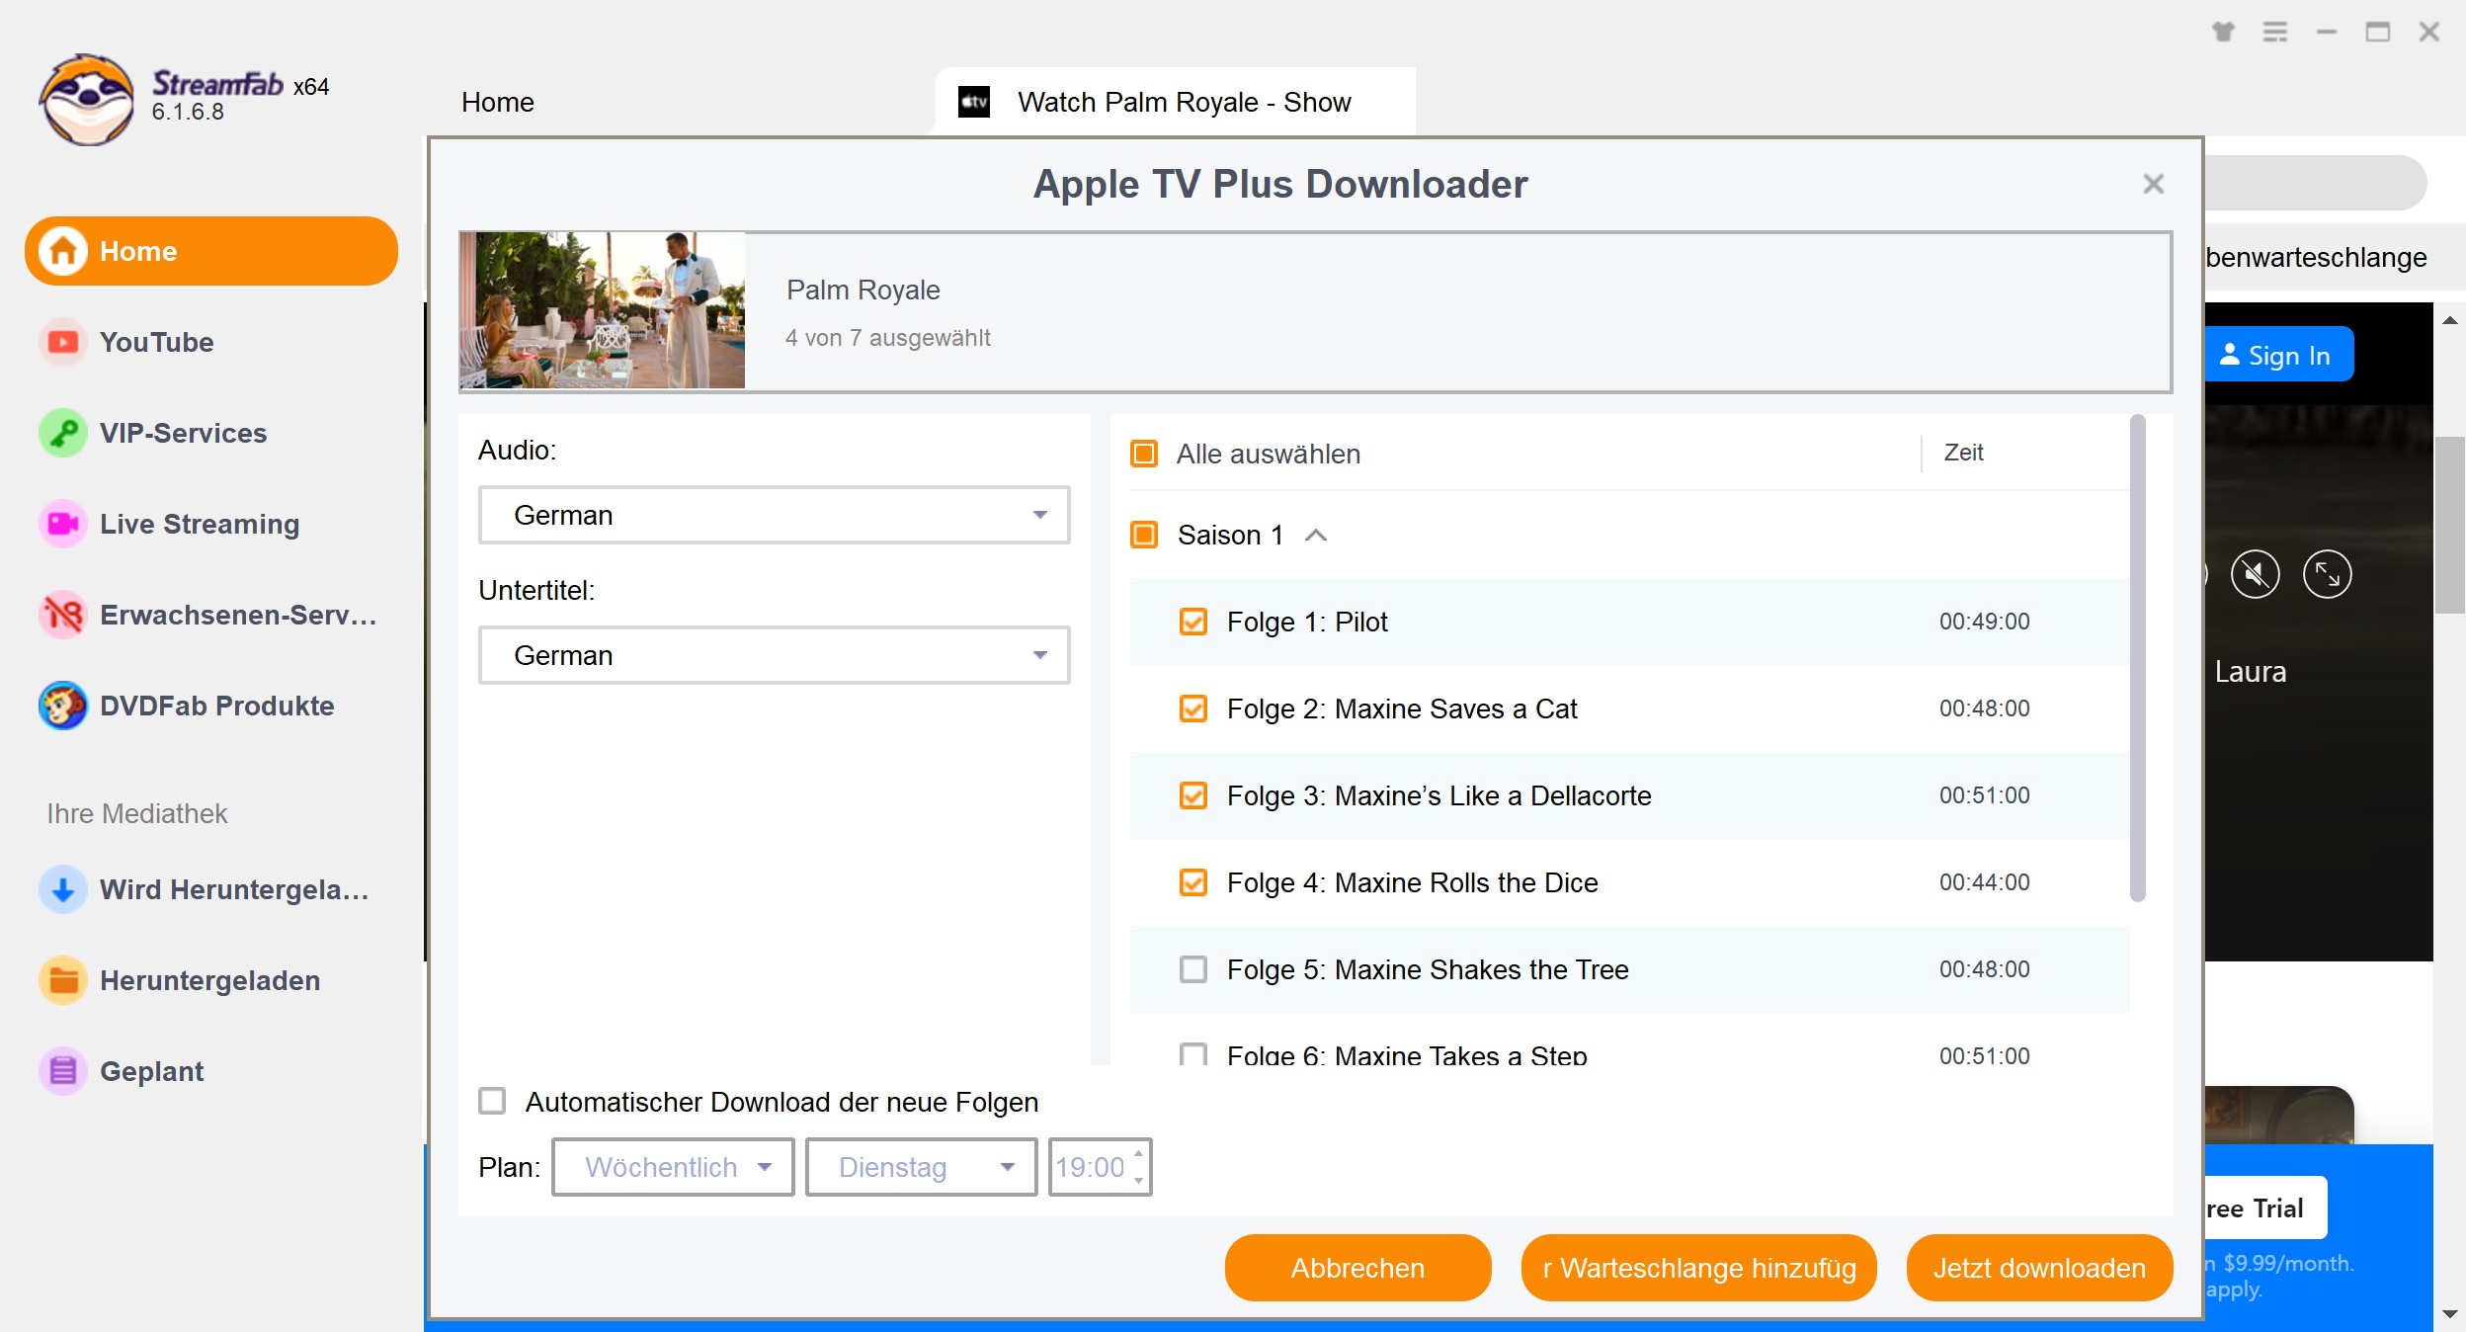Click the Live Streaming camera icon
Image resolution: width=2466 pixels, height=1332 pixels.
click(63, 524)
